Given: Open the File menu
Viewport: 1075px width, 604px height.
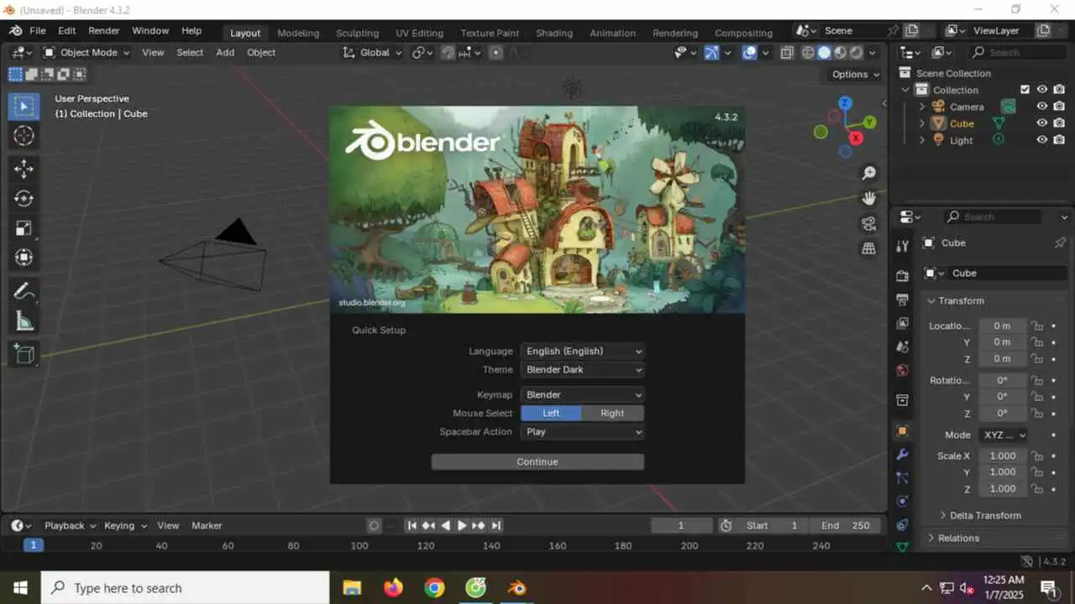Looking at the screenshot, I should pos(38,30).
